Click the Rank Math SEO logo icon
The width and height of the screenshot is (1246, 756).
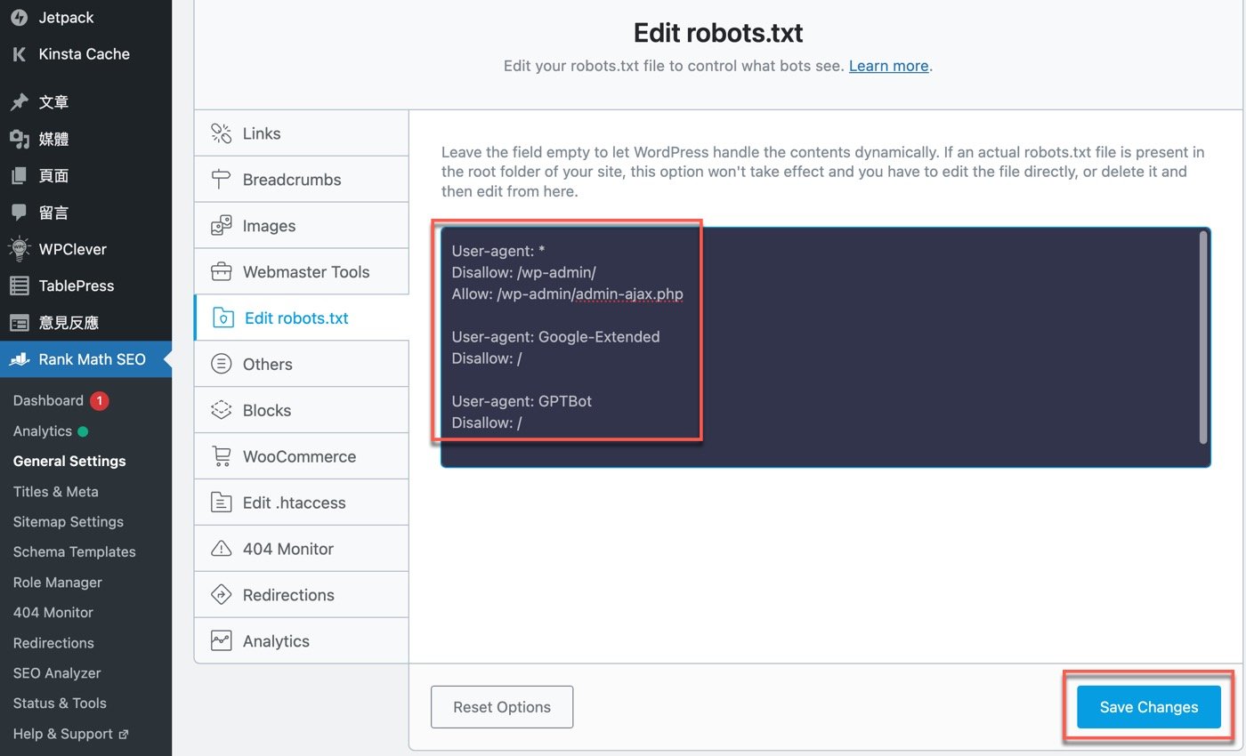(19, 359)
